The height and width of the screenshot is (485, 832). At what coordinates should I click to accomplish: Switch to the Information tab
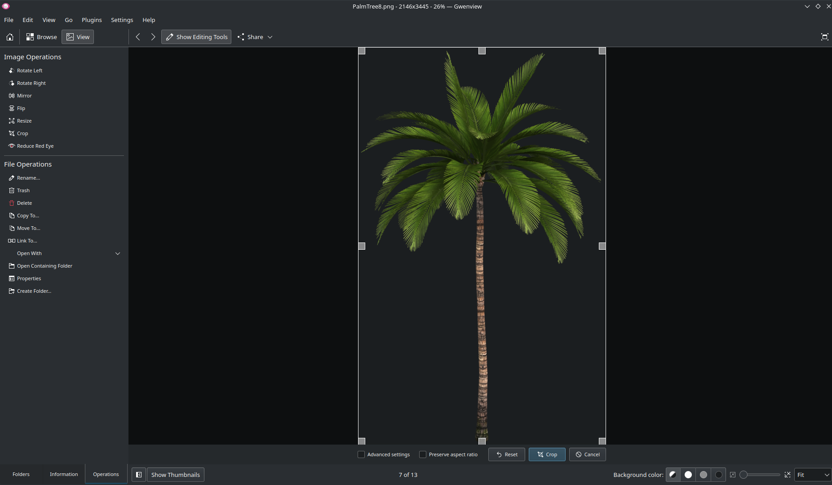pos(63,474)
